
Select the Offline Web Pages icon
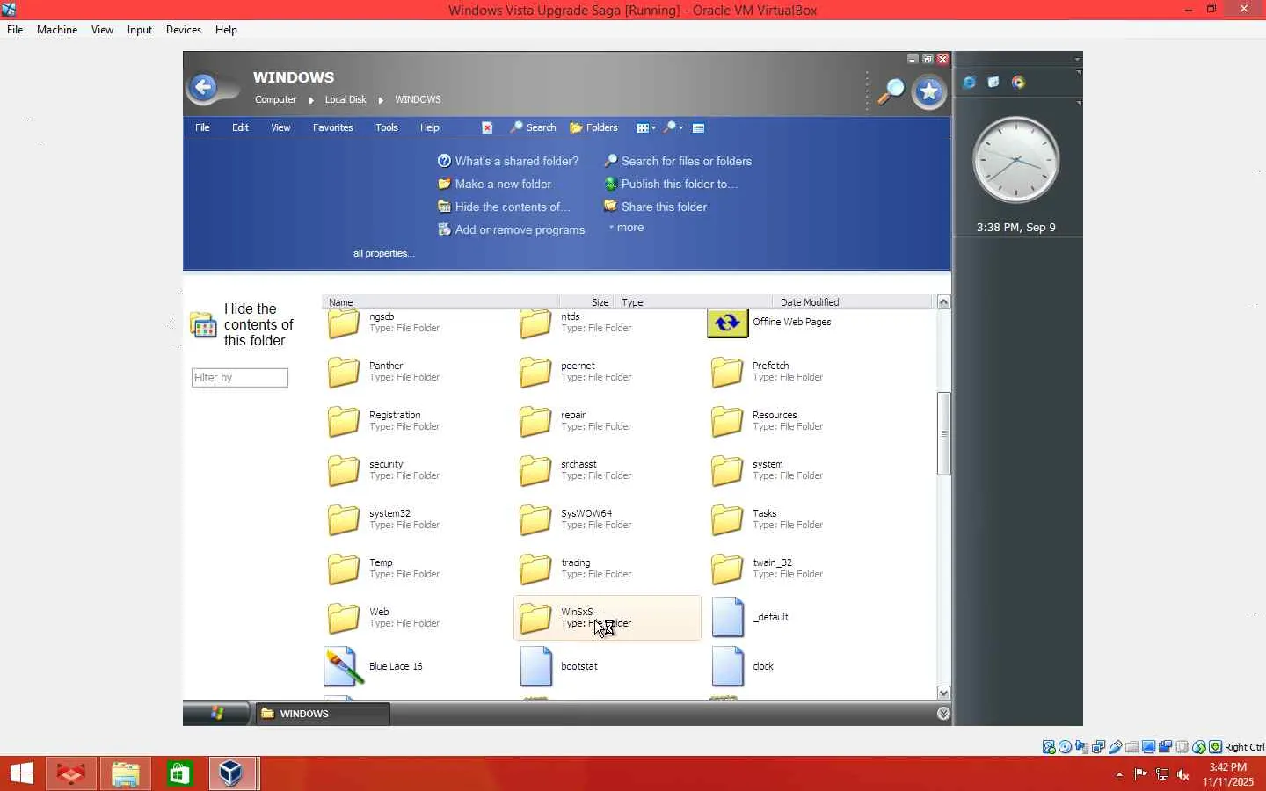pyautogui.click(x=727, y=323)
